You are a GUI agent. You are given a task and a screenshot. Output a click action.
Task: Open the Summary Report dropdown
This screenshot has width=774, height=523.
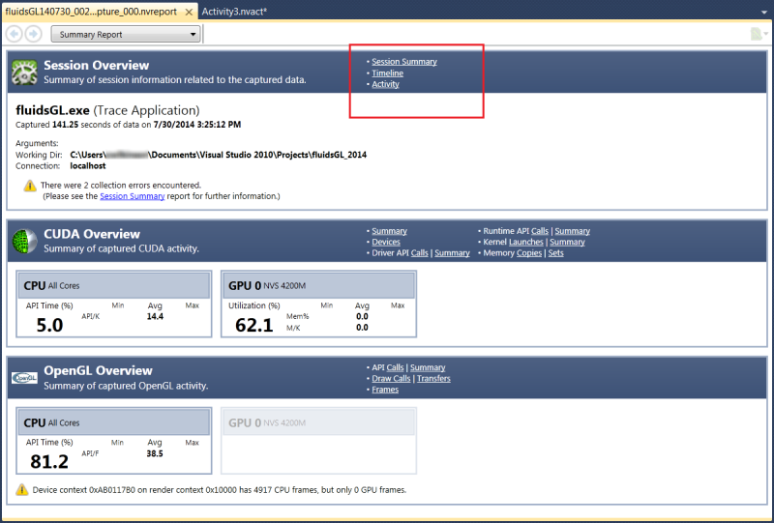[126, 34]
